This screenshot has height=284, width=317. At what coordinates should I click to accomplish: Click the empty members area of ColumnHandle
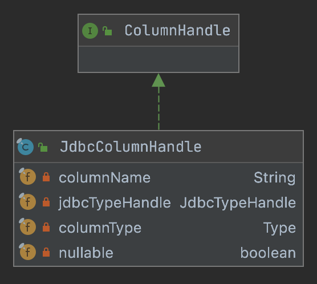pos(158,59)
